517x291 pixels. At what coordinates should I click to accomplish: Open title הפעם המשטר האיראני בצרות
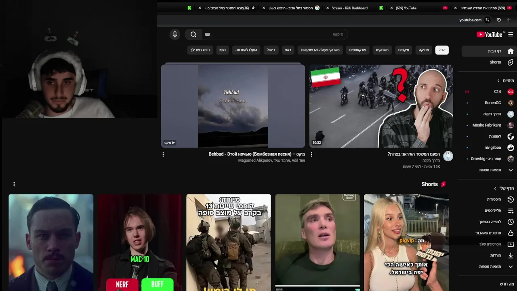[414, 154]
